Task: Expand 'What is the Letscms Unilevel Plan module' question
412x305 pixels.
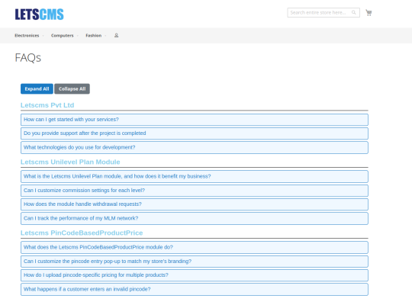Action: (195, 176)
